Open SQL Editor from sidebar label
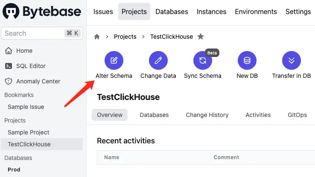The image size is (315, 177). point(31,66)
